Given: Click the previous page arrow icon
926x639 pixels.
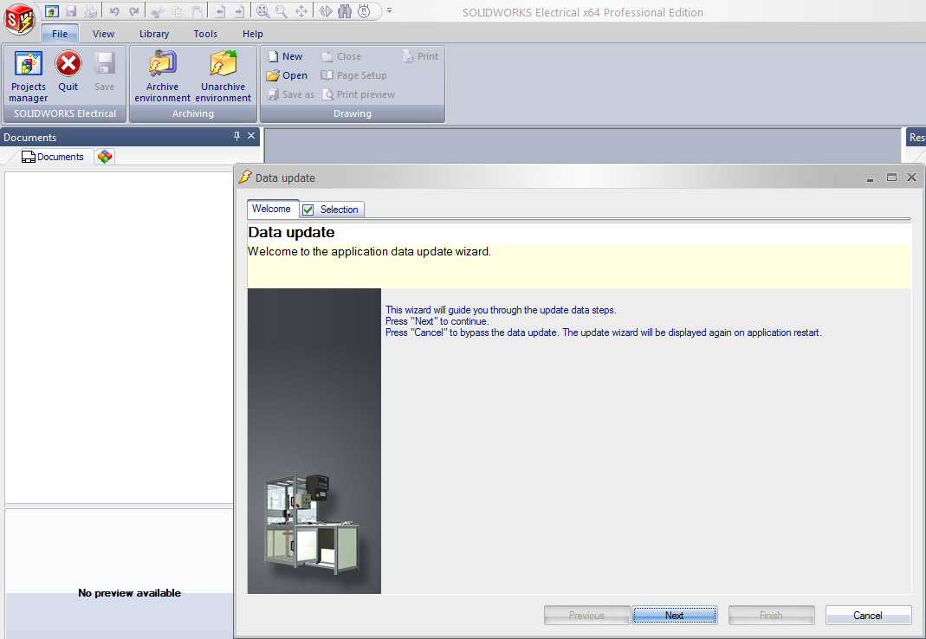Looking at the screenshot, I should click(220, 11).
